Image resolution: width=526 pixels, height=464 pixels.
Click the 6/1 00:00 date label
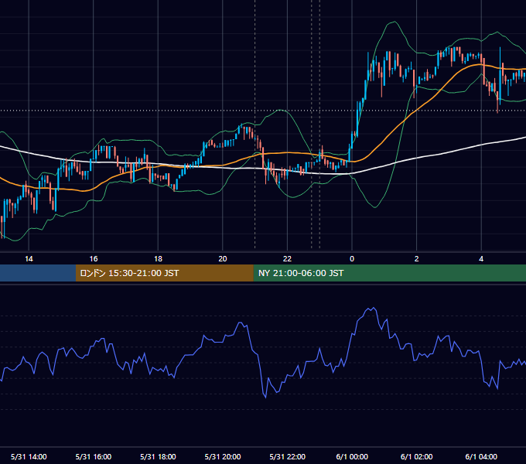pyautogui.click(x=352, y=457)
